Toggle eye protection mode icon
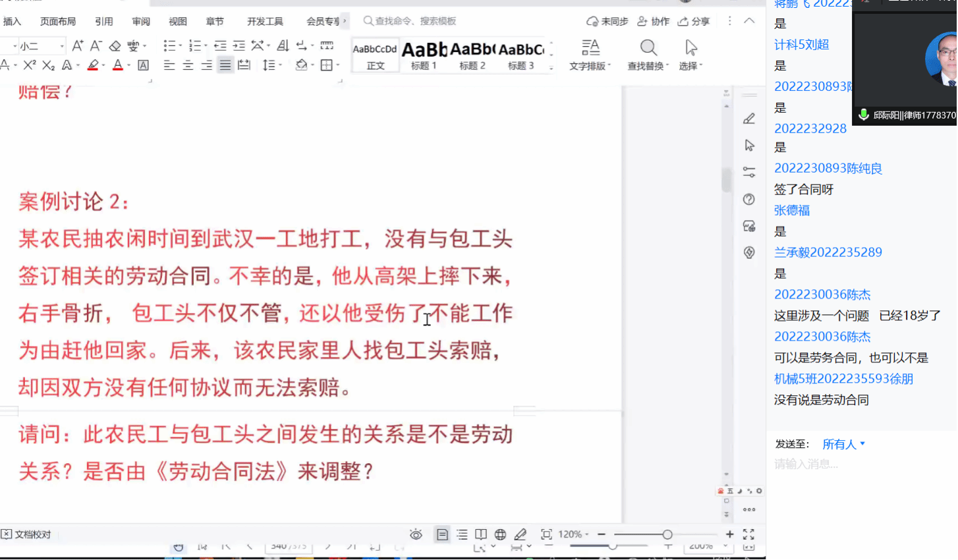 [416, 534]
